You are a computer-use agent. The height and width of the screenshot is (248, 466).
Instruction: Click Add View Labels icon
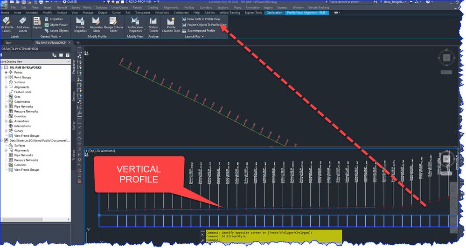pos(22,24)
